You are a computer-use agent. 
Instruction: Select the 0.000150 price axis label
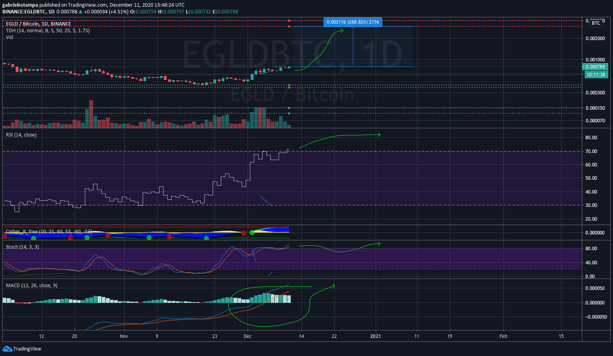[x=595, y=108]
